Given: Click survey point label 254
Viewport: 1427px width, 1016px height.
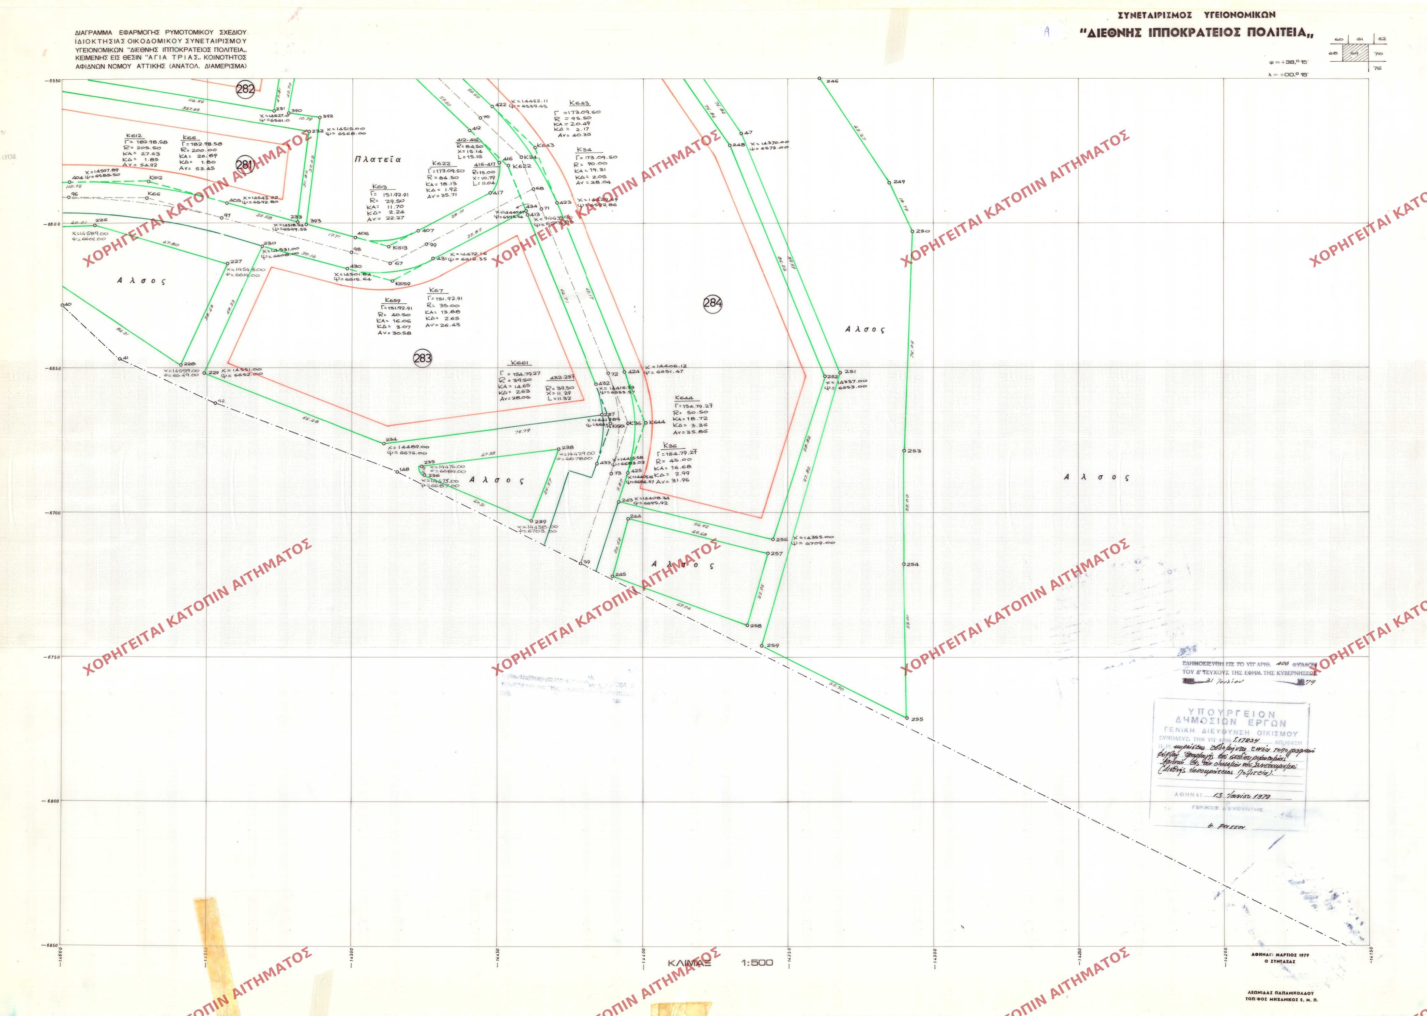Looking at the screenshot, I should (912, 564).
